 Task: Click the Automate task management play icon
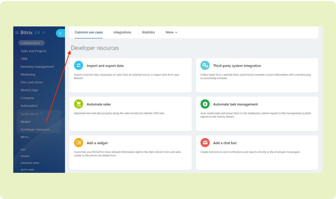(205, 104)
